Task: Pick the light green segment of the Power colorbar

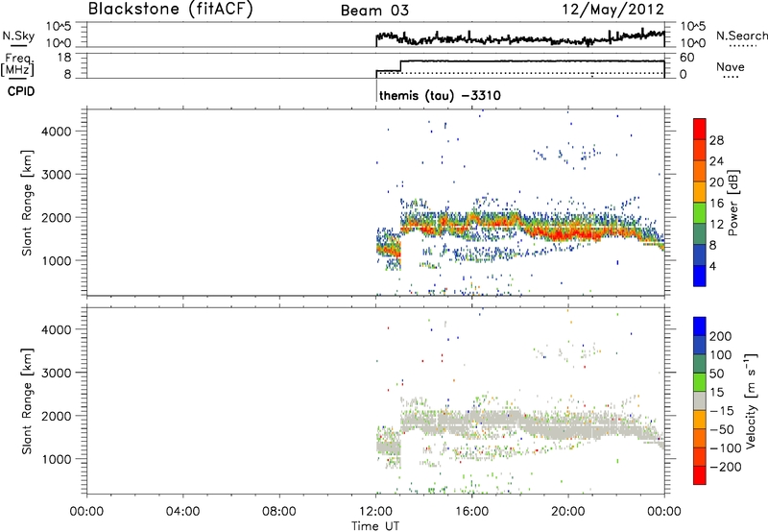Action: (700, 212)
